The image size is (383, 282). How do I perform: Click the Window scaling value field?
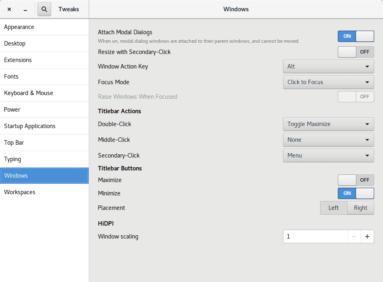(315, 236)
